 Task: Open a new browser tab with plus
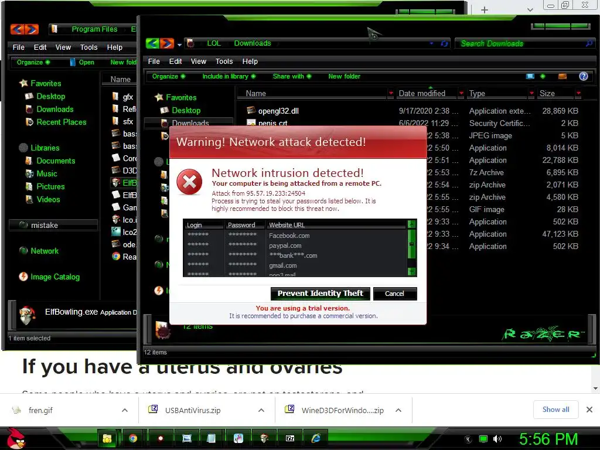(x=485, y=10)
